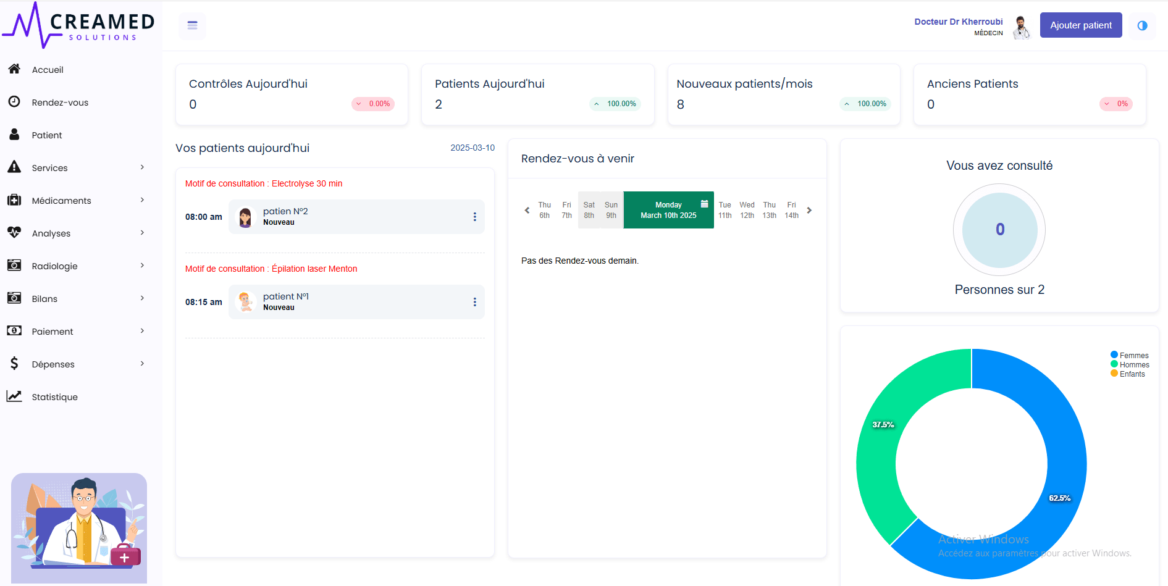
Task: Click the Patient person icon
Action: 14,135
